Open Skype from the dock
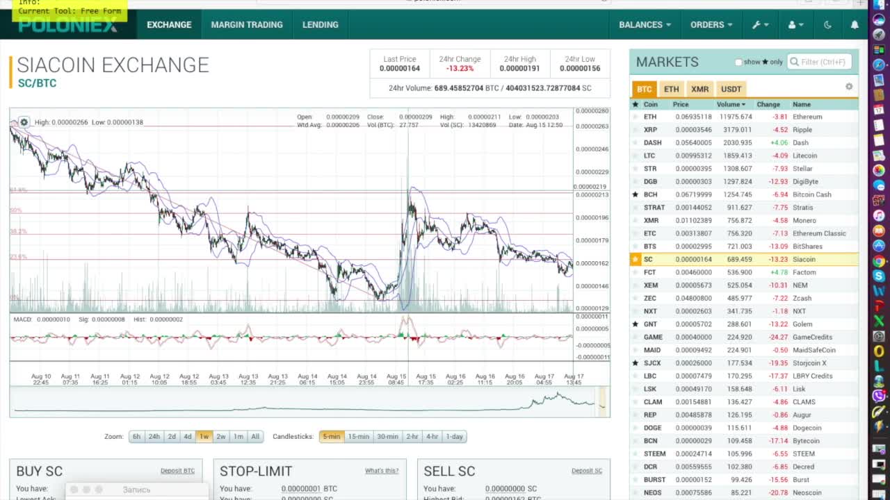Screen dimensions: 890x500 click(879, 276)
